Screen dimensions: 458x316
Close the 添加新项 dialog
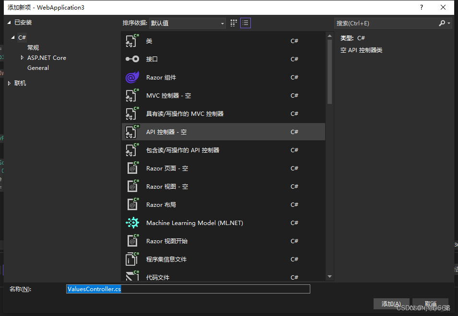coord(443,7)
